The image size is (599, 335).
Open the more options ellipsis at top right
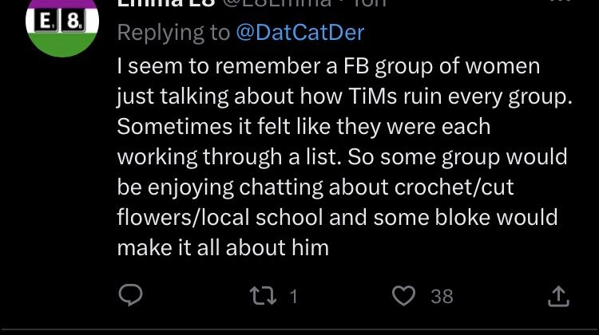pyautogui.click(x=561, y=2)
